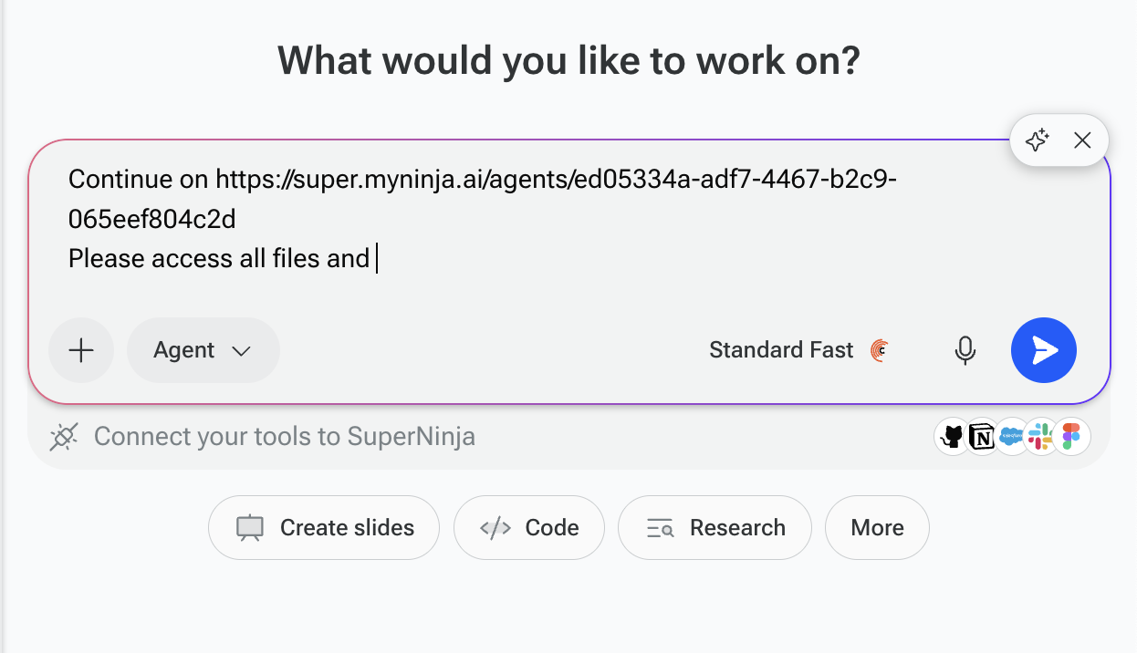Click the plug connector icon
This screenshot has width=1137, height=653.
tap(63, 437)
